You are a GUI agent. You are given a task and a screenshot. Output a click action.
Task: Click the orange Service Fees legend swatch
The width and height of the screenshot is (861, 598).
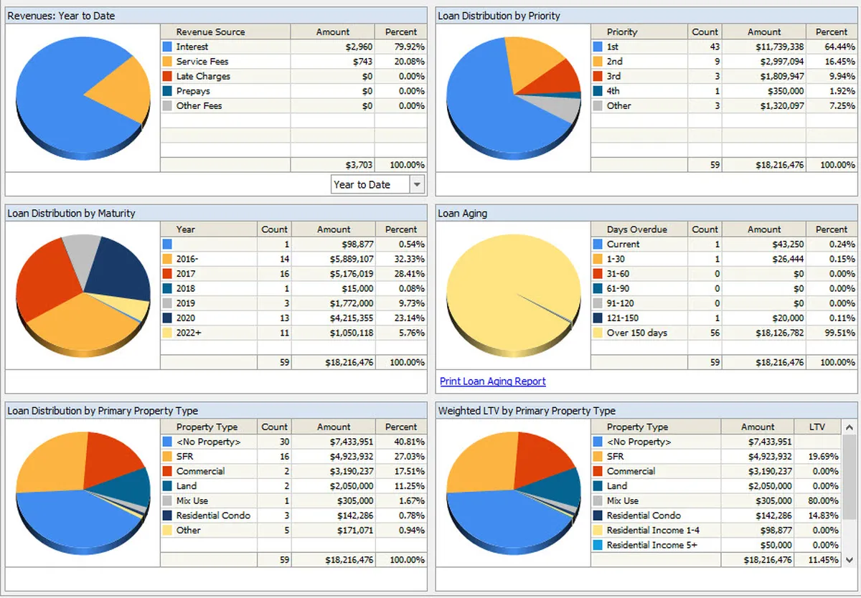167,62
